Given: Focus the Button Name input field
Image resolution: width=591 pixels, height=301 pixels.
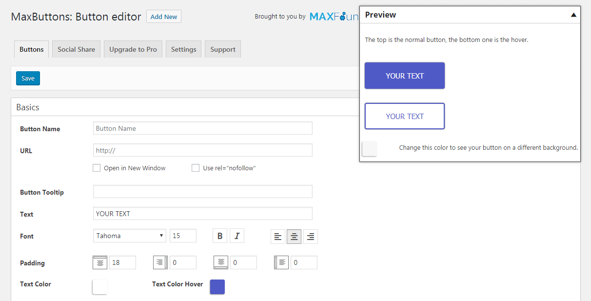Looking at the screenshot, I should click(x=202, y=128).
